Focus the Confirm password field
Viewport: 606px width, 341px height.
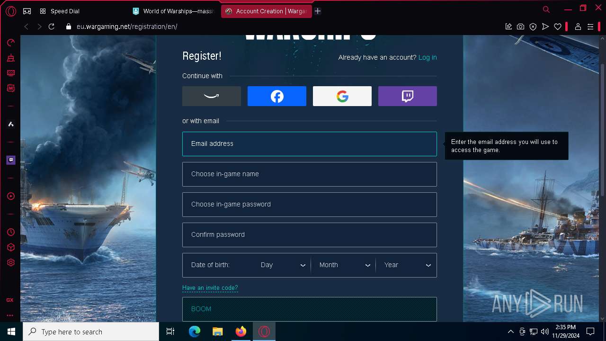pyautogui.click(x=310, y=235)
